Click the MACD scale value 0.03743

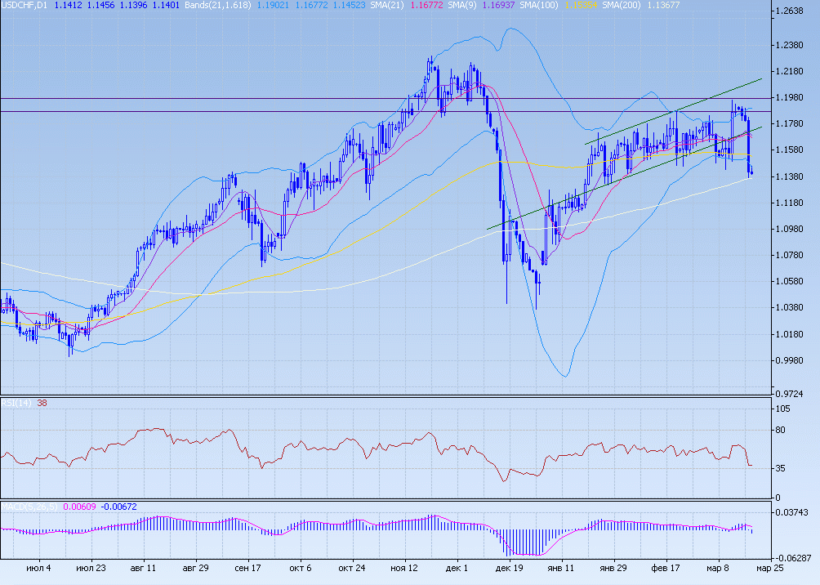[795, 512]
